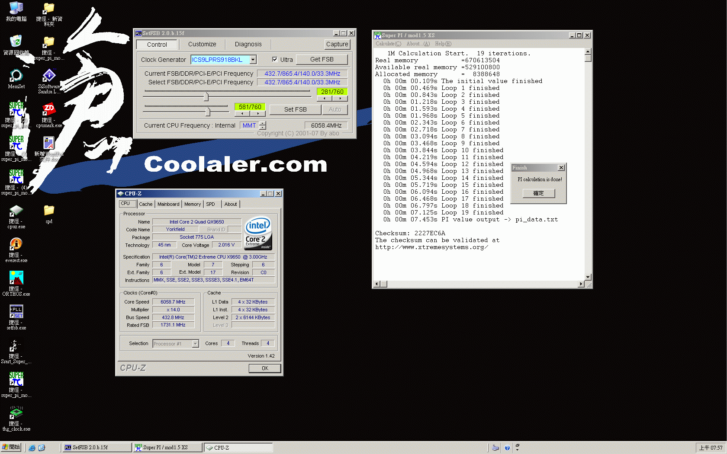Open Internet Explorer from quick launch
Image resolution: width=727 pixels, height=454 pixels.
click(x=32, y=448)
